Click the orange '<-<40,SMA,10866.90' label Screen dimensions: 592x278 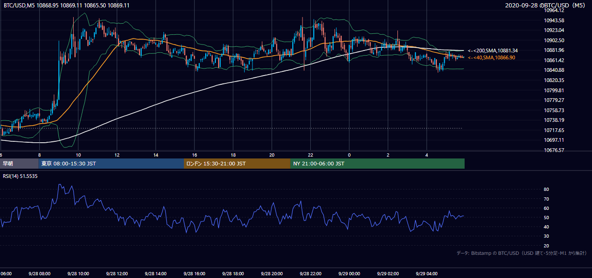pos(491,57)
